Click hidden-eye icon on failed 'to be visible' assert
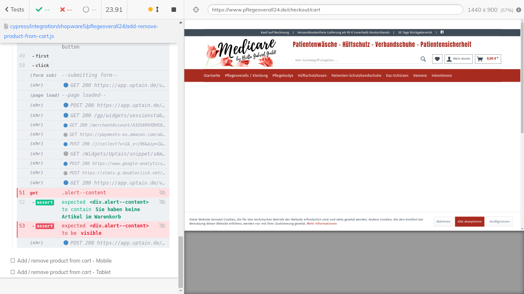Image resolution: width=524 pixels, height=294 pixels. click(162, 226)
